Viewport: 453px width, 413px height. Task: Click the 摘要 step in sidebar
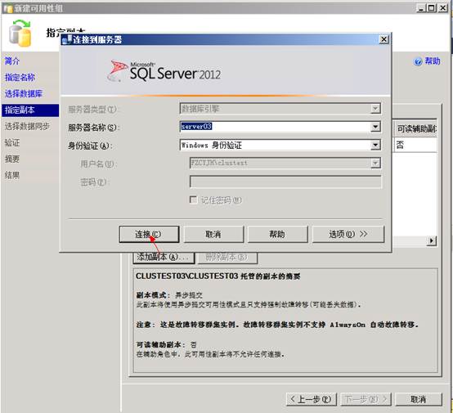tap(12, 159)
